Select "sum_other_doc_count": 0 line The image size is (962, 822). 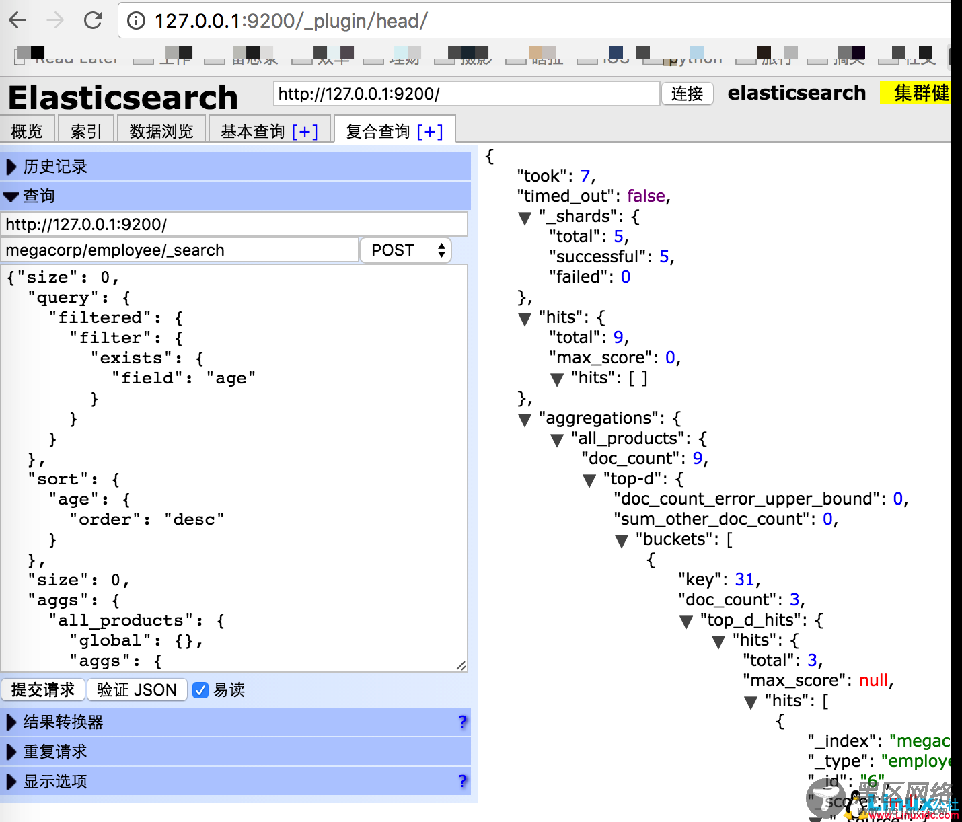pos(726,519)
